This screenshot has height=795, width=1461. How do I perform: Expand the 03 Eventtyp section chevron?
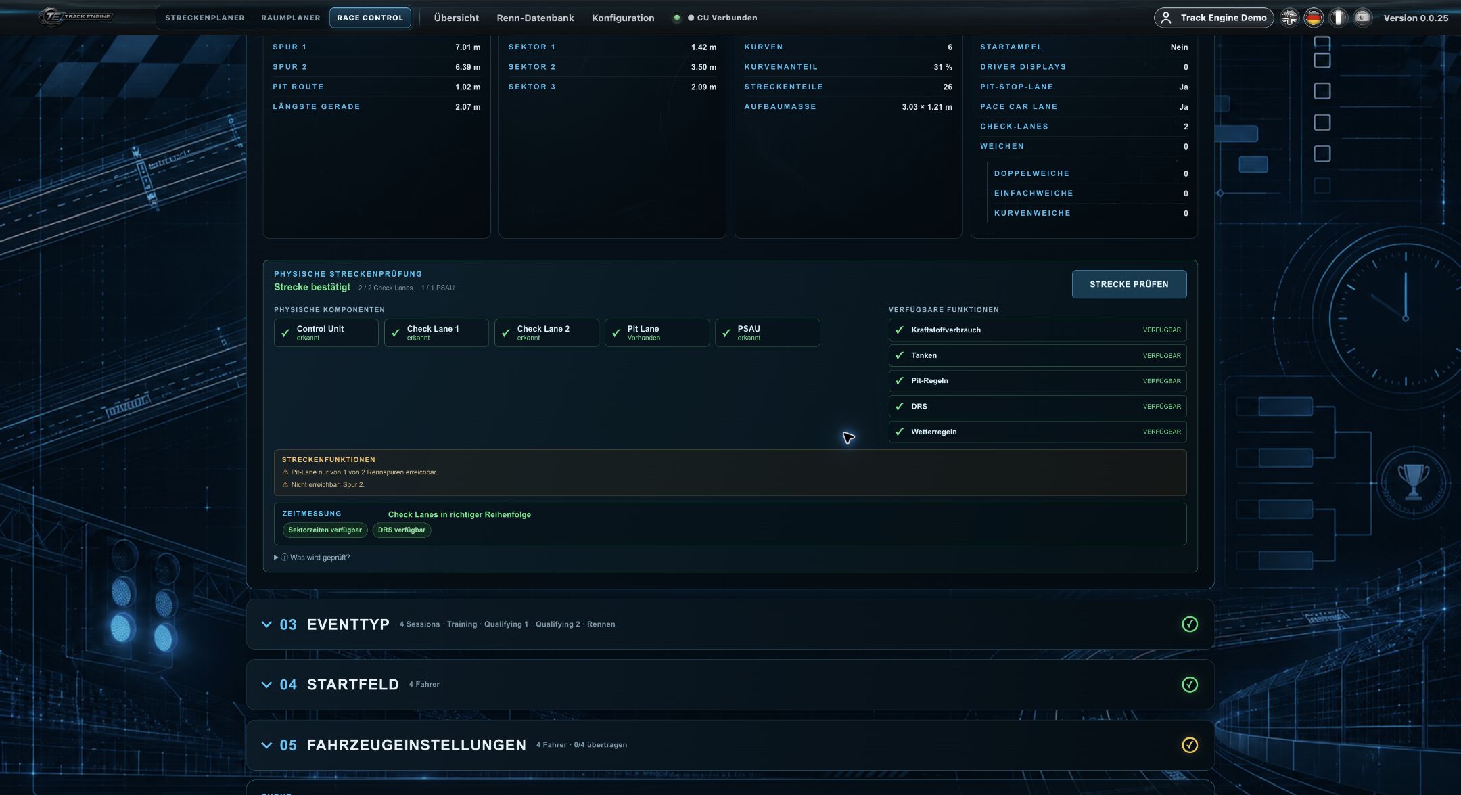pyautogui.click(x=266, y=624)
